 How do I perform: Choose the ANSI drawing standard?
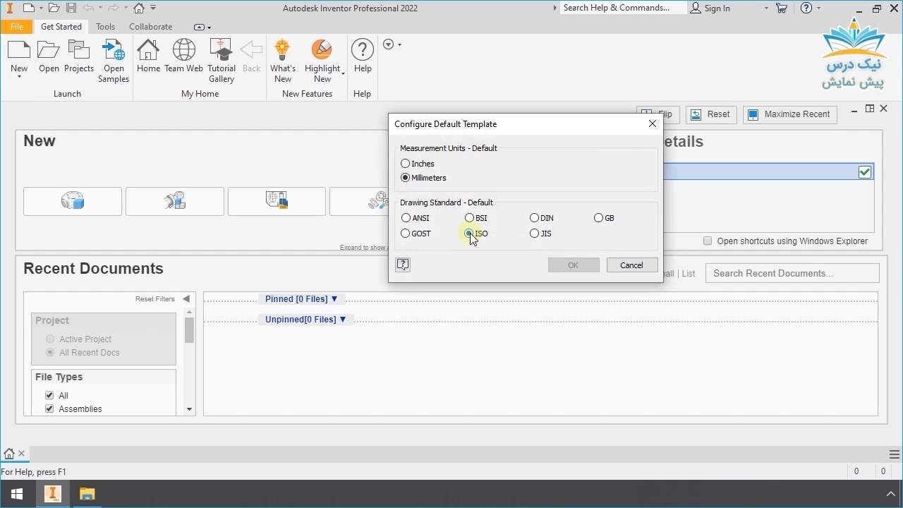tap(406, 218)
